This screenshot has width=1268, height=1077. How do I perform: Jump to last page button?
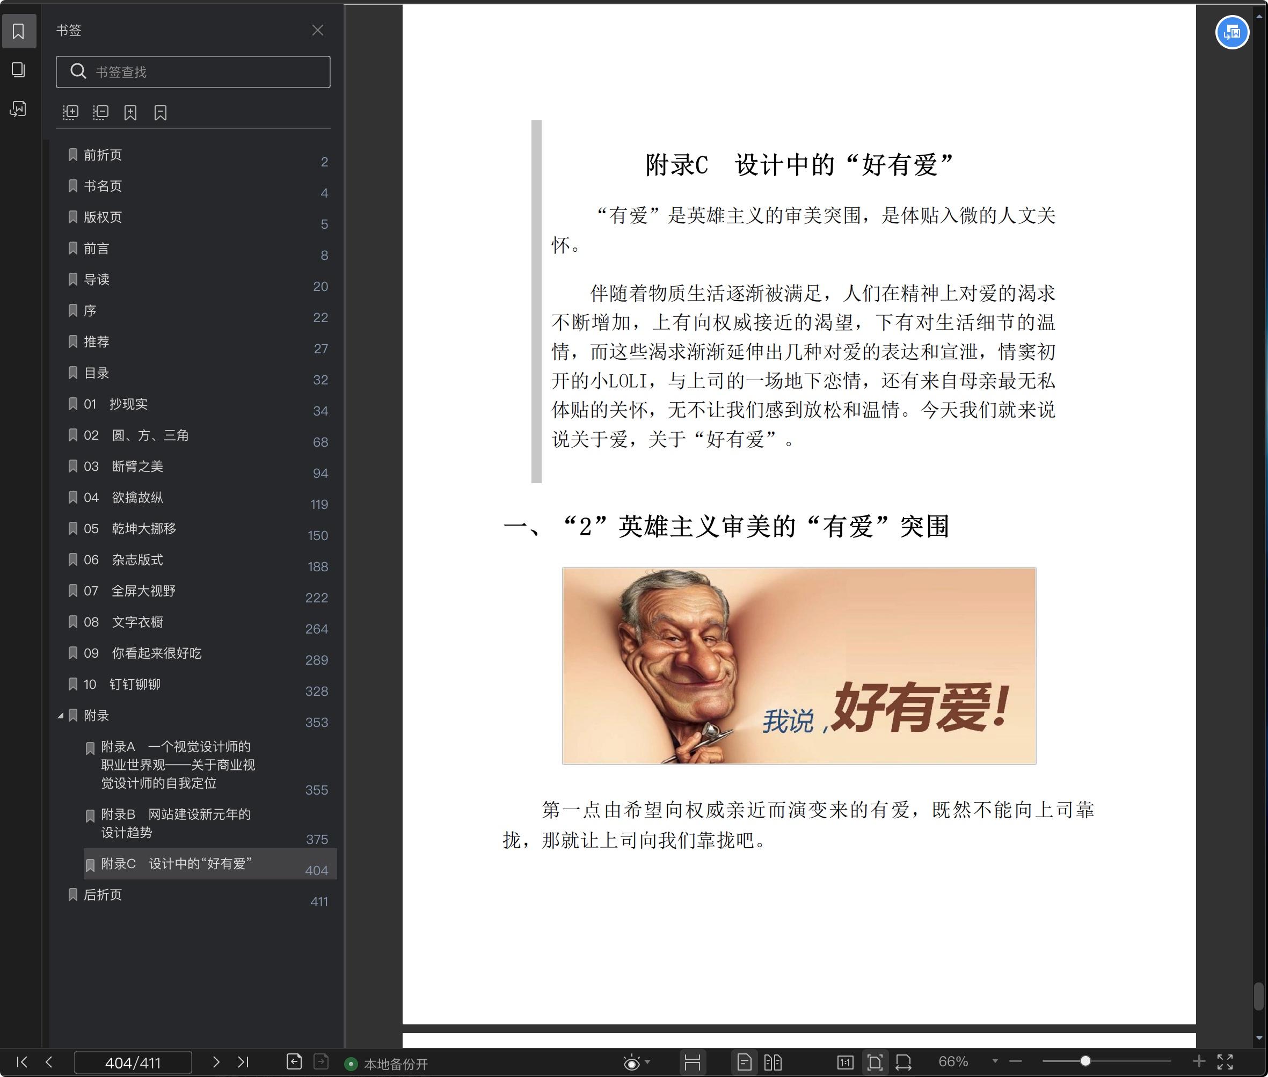coord(243,1062)
